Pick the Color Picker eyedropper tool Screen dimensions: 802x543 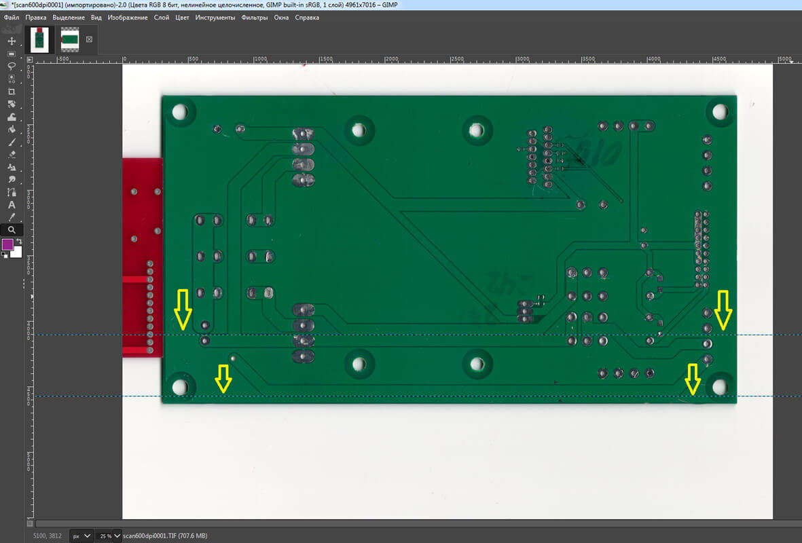(x=12, y=217)
